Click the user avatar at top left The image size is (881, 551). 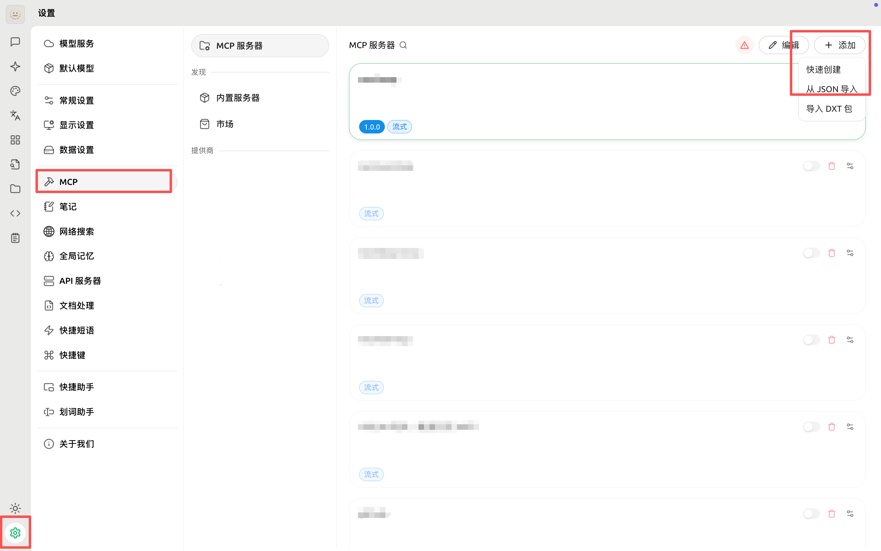click(15, 14)
